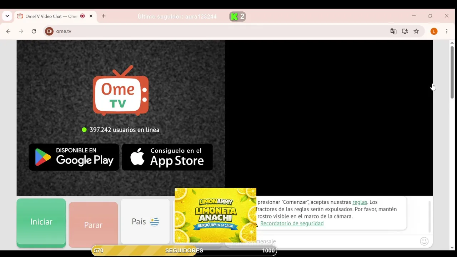Open the emoji picker smiley icon

[424, 241]
